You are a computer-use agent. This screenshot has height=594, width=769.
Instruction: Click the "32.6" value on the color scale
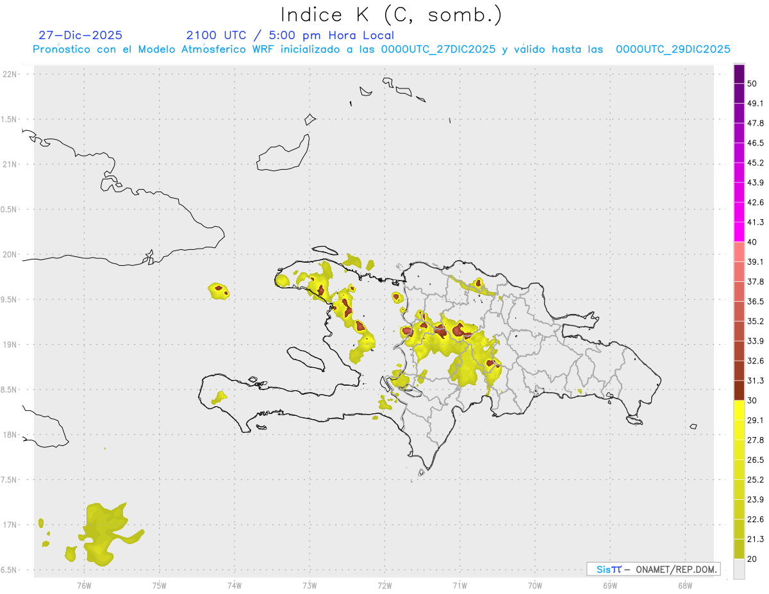point(756,361)
